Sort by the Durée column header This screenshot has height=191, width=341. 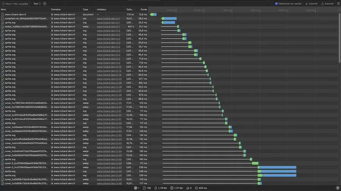coord(144,9)
